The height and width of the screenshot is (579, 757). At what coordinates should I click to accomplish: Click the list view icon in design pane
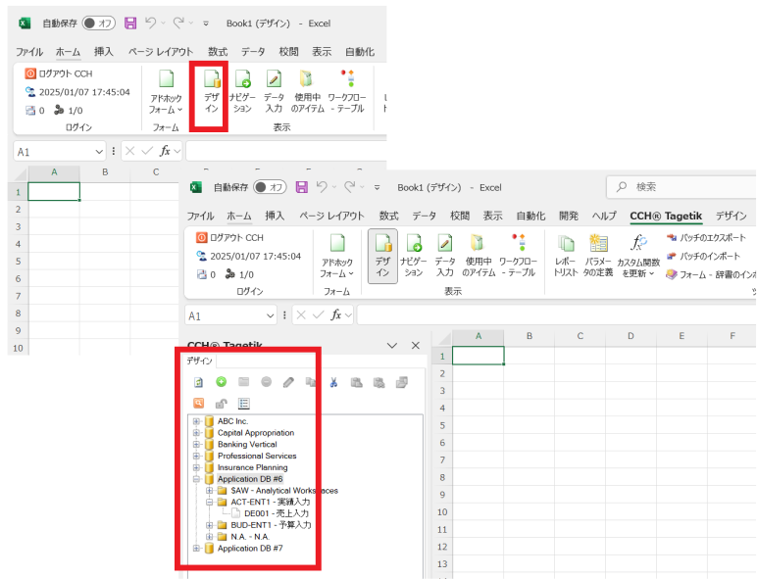(244, 403)
